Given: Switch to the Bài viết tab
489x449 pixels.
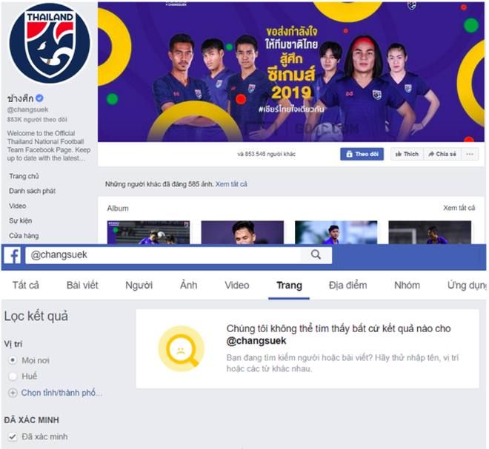Looking at the screenshot, I should 82,286.
